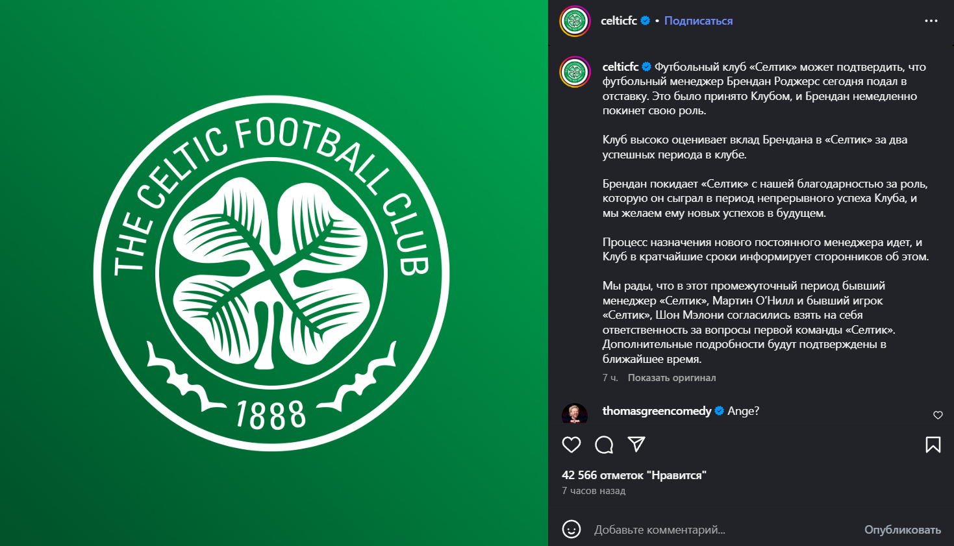Click the Подписаться follow link
This screenshot has width=954, height=546.
pyautogui.click(x=698, y=21)
